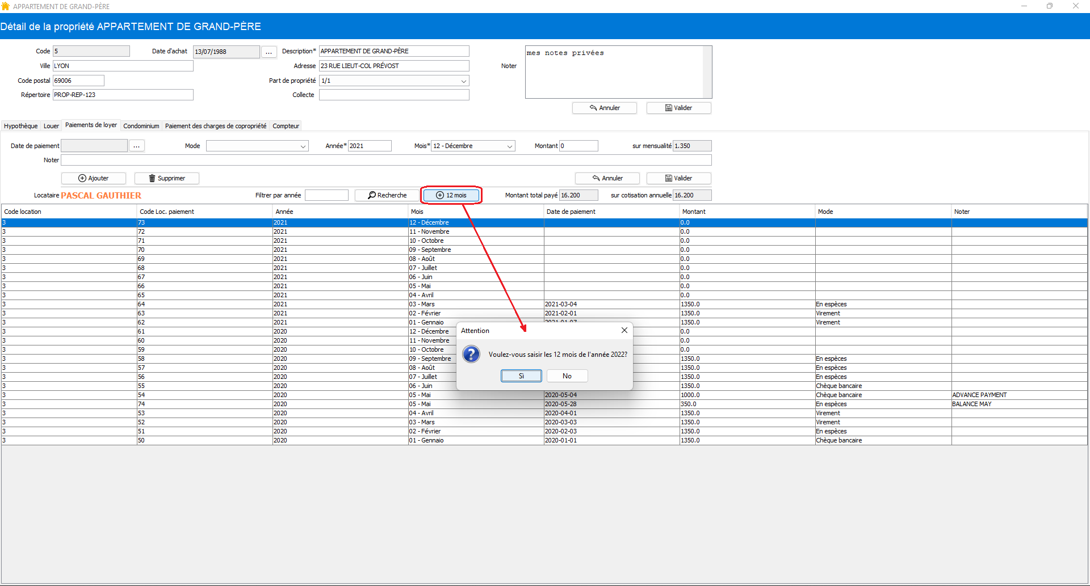Open the Condominium tab

click(141, 126)
